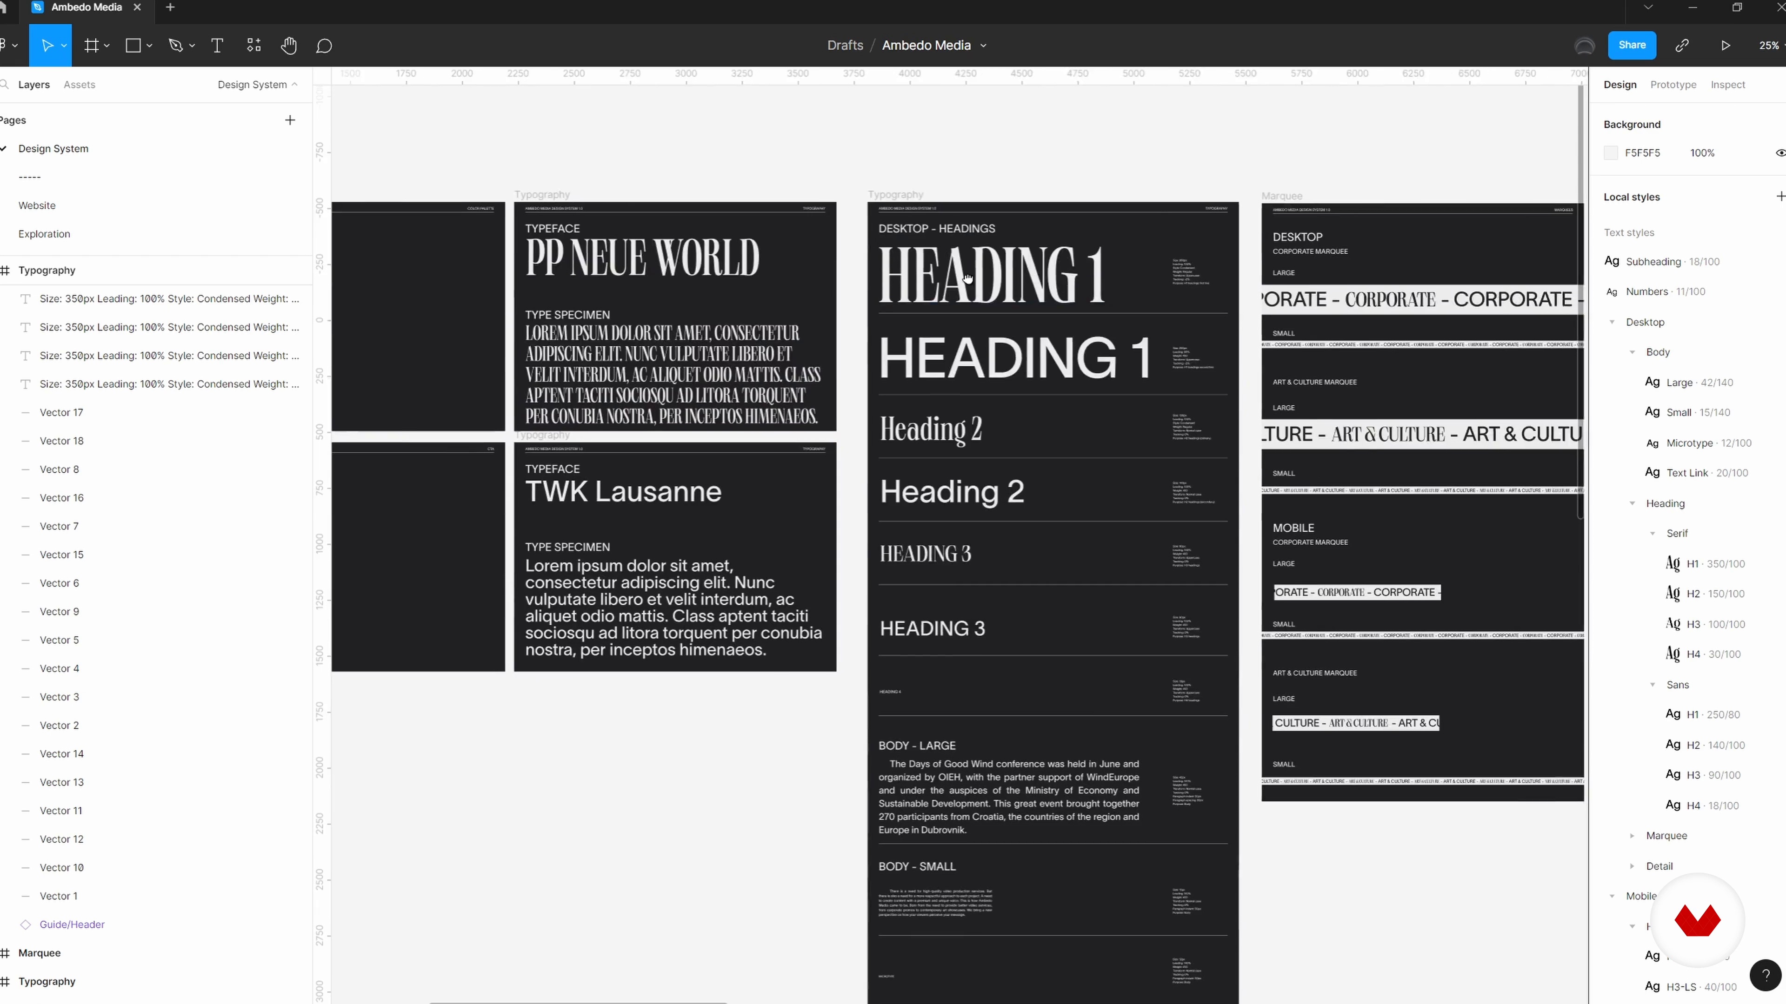
Task: Open the Frame tool dropdown arrow
Action: point(107,46)
